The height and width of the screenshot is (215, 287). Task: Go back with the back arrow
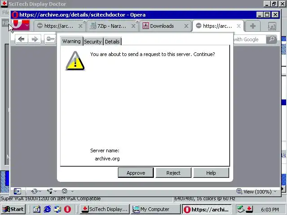tap(22, 39)
